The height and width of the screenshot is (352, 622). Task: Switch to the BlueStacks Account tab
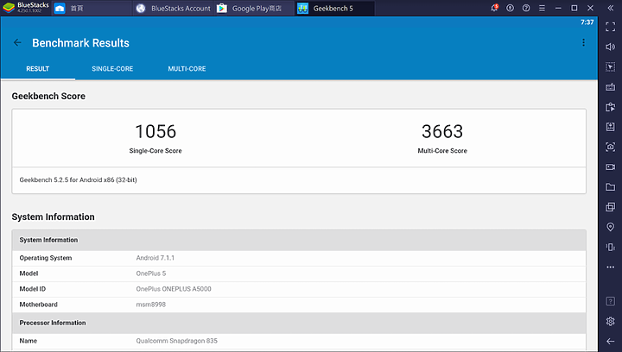[x=173, y=9]
